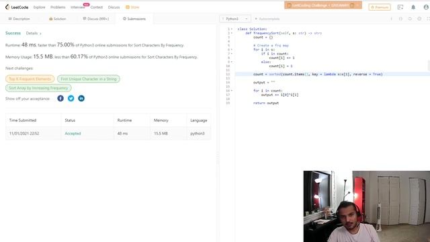Click the Language column header
Image resolution: width=430 pixels, height=242 pixels.
point(199,120)
